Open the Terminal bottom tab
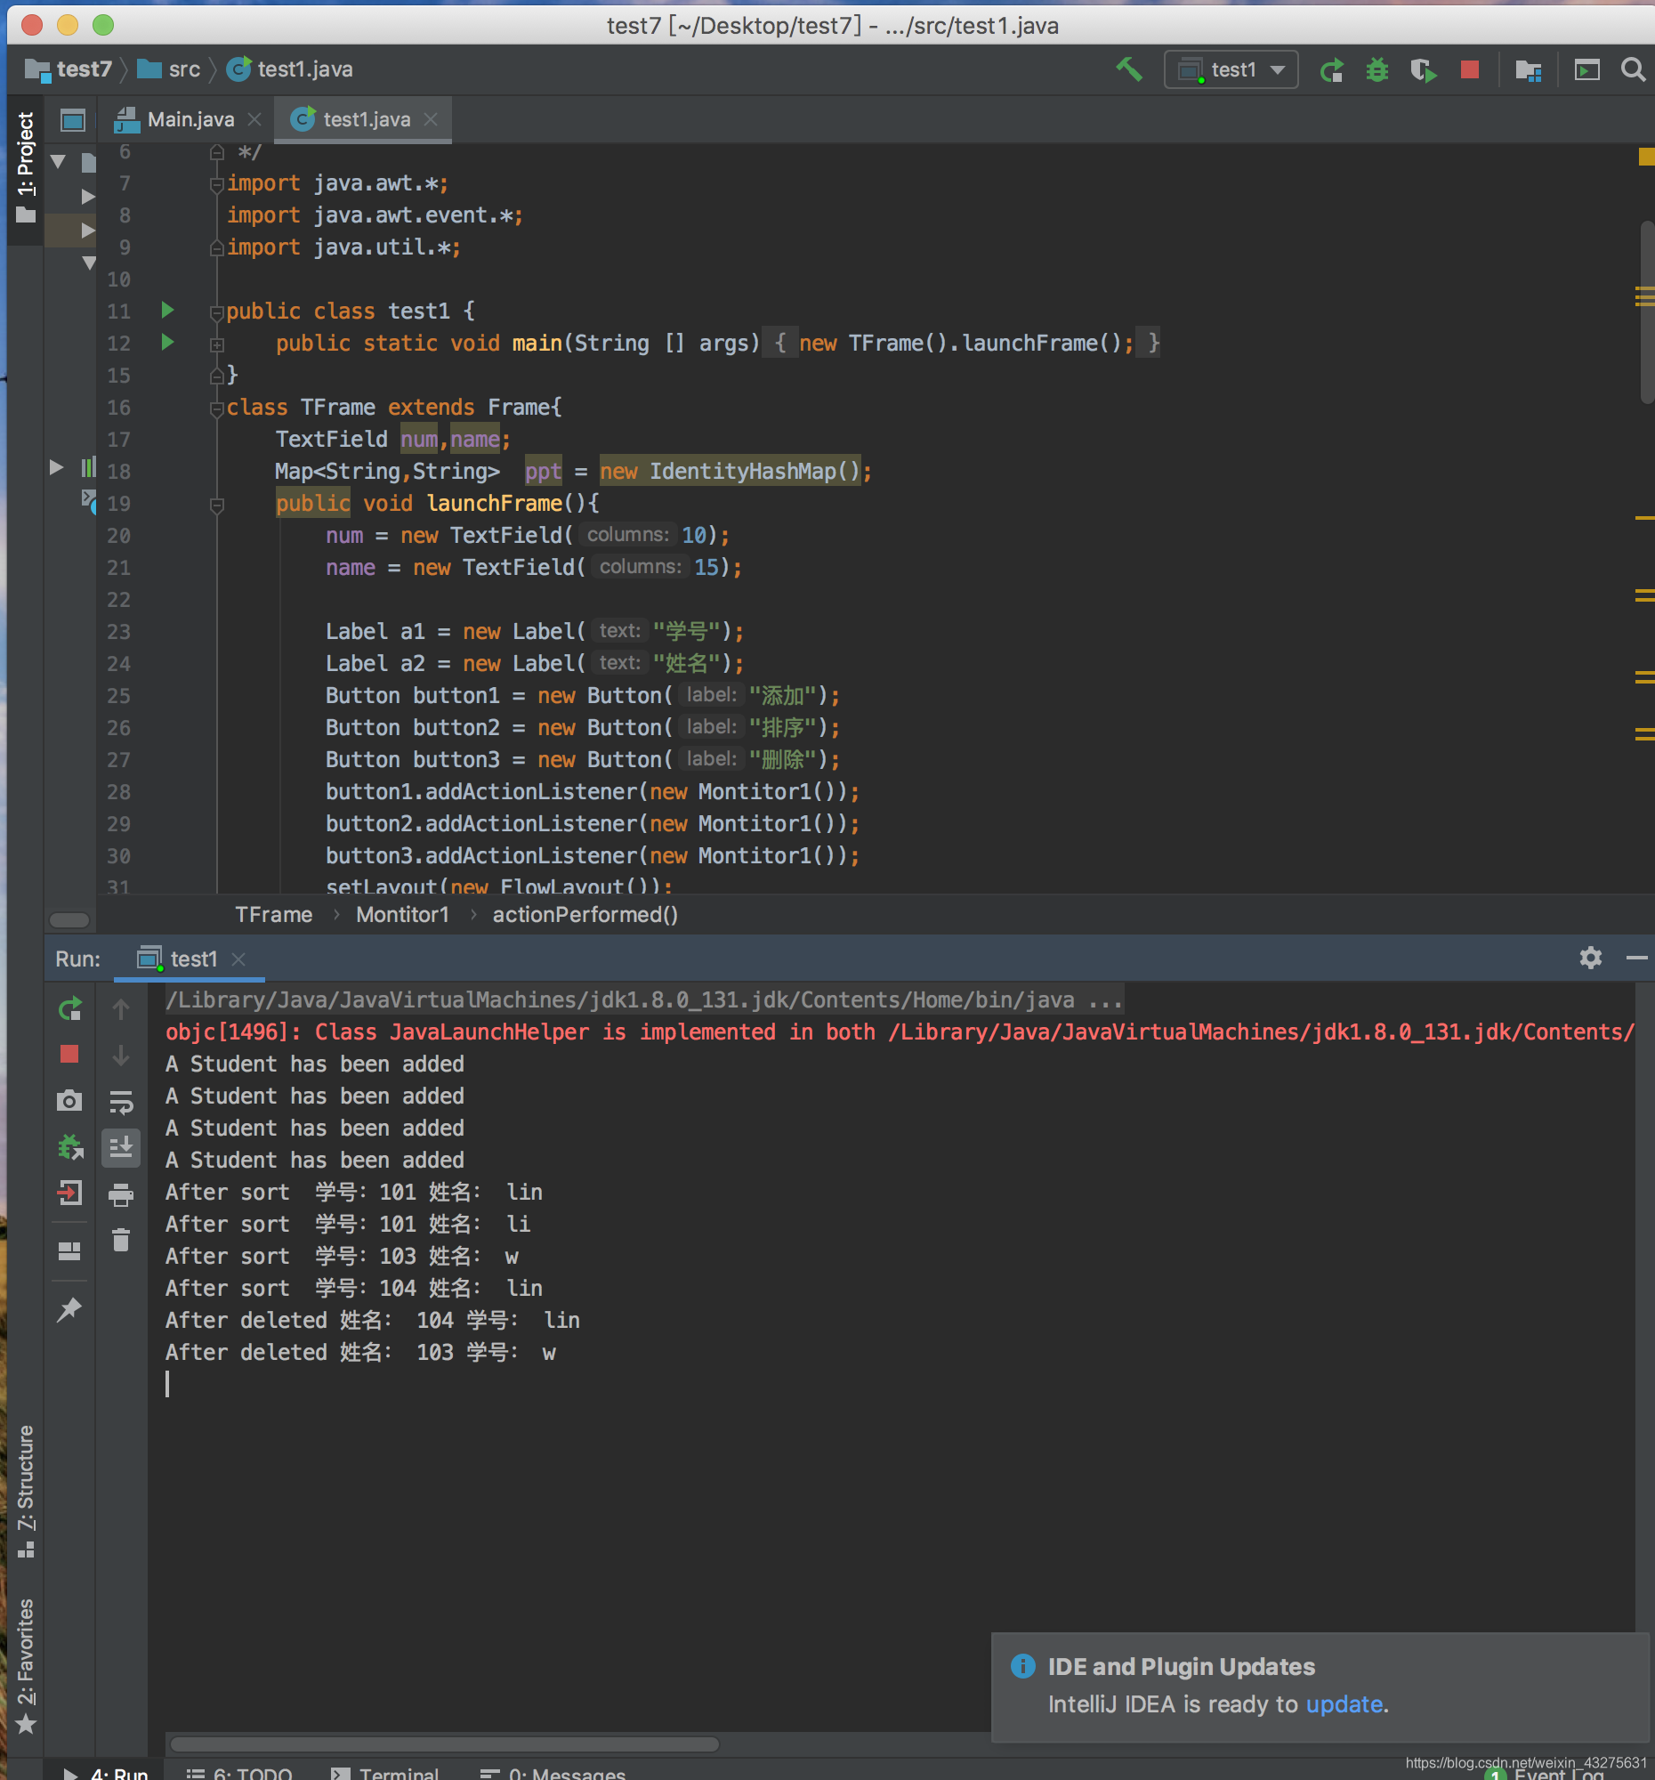The width and height of the screenshot is (1655, 1780). point(385,1772)
